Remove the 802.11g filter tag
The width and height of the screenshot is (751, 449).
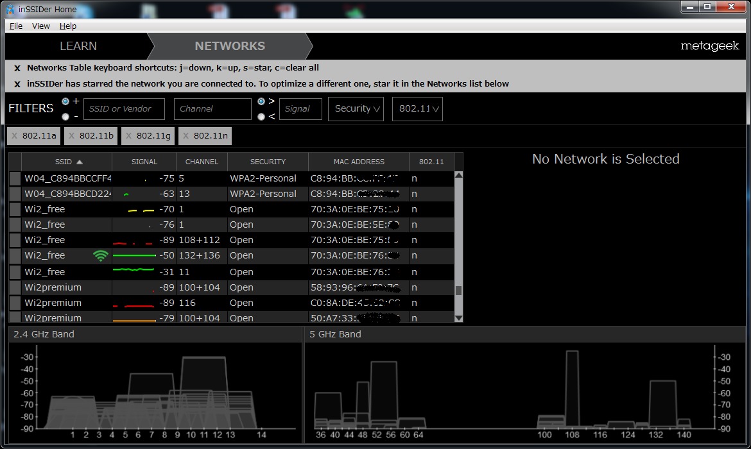pyautogui.click(x=129, y=136)
